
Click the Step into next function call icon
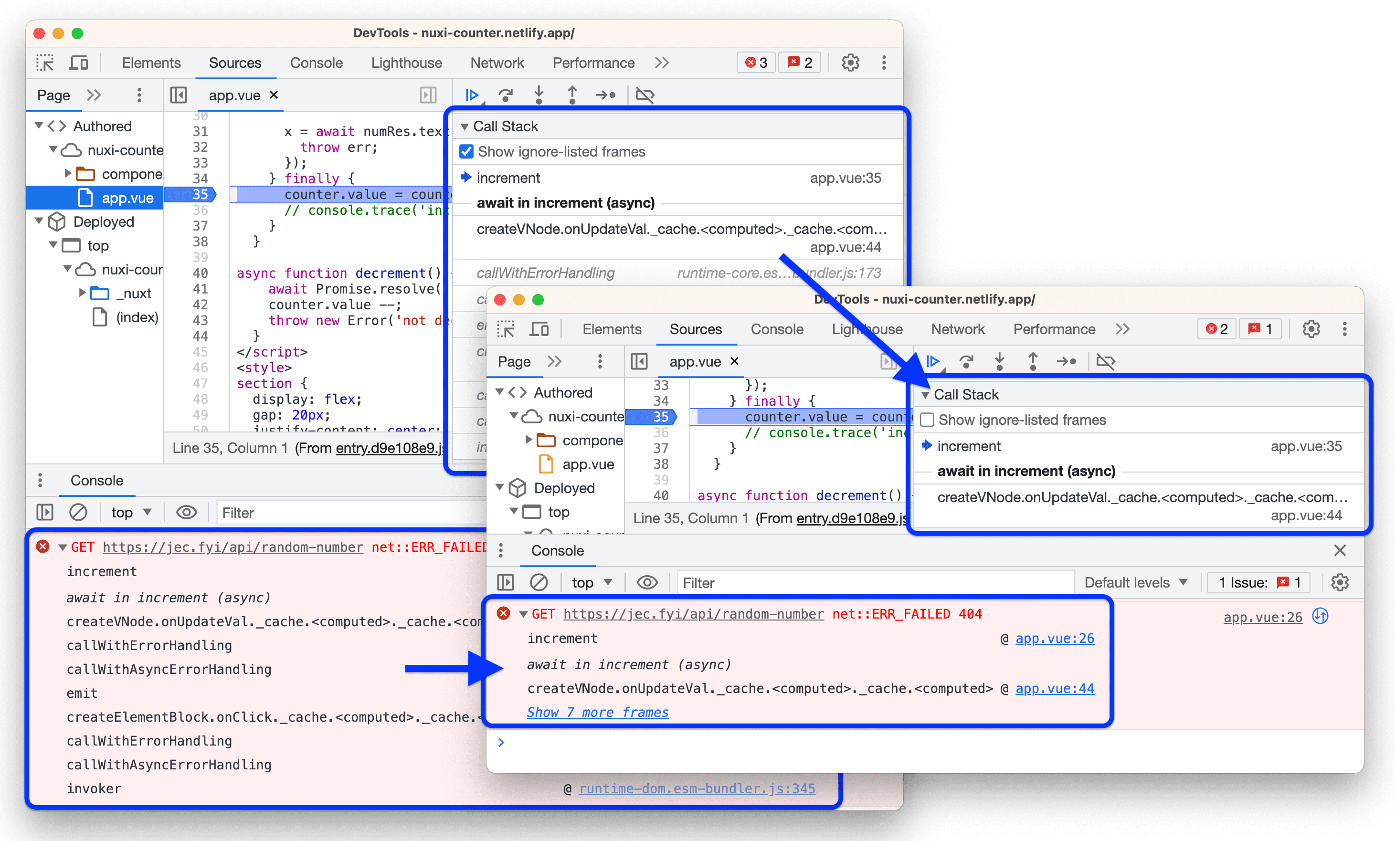(539, 94)
